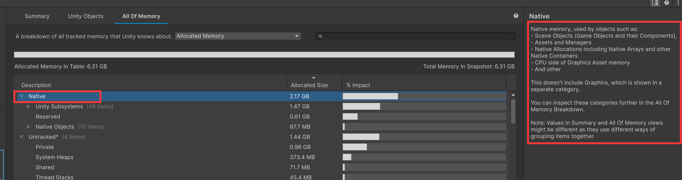Sort by the % Impact column header
The width and height of the screenshot is (682, 180).
pos(358,85)
